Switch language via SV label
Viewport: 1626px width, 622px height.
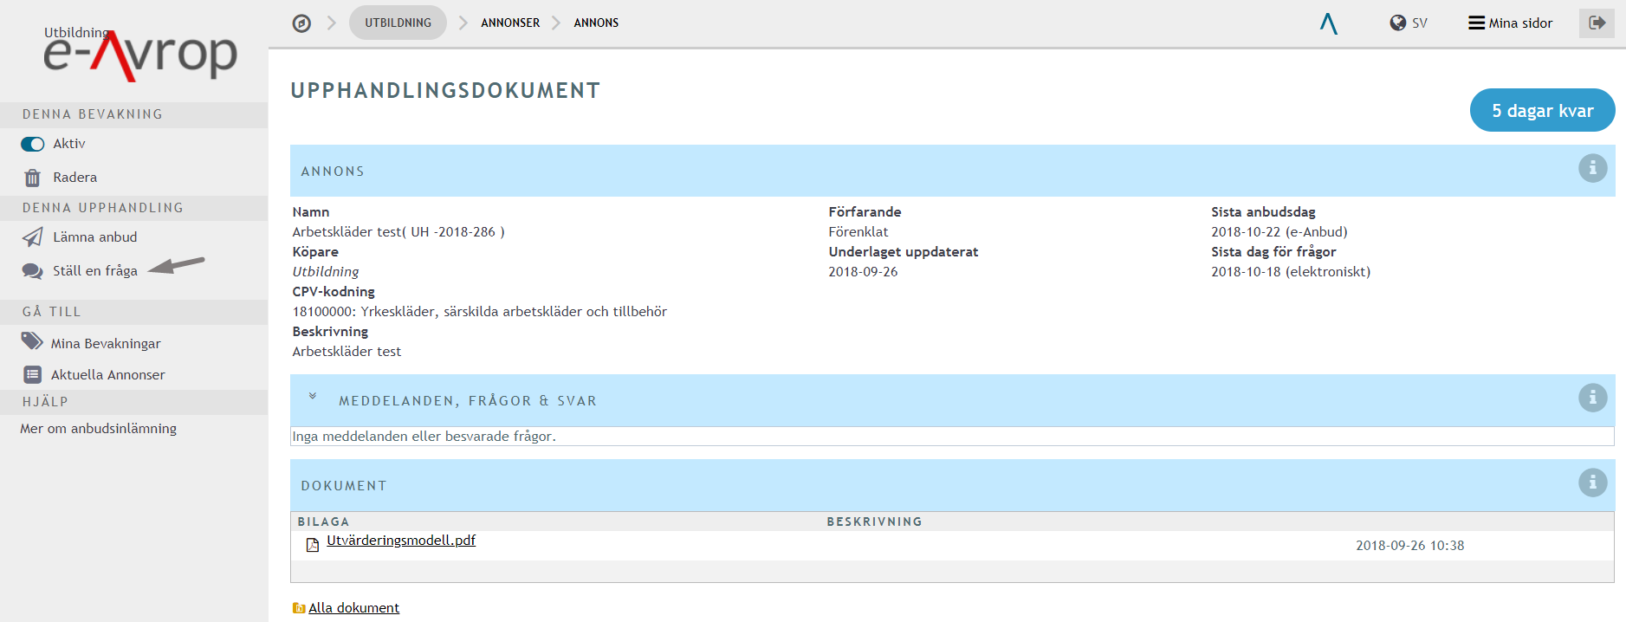point(1419,23)
